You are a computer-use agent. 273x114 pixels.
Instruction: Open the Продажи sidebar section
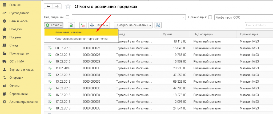[16, 29]
